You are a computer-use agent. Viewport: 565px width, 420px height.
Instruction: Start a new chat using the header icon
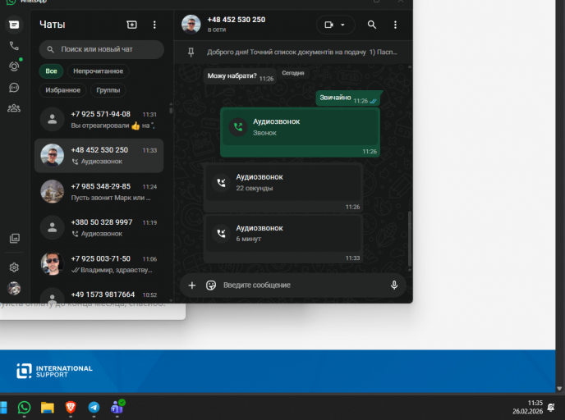[132, 25]
